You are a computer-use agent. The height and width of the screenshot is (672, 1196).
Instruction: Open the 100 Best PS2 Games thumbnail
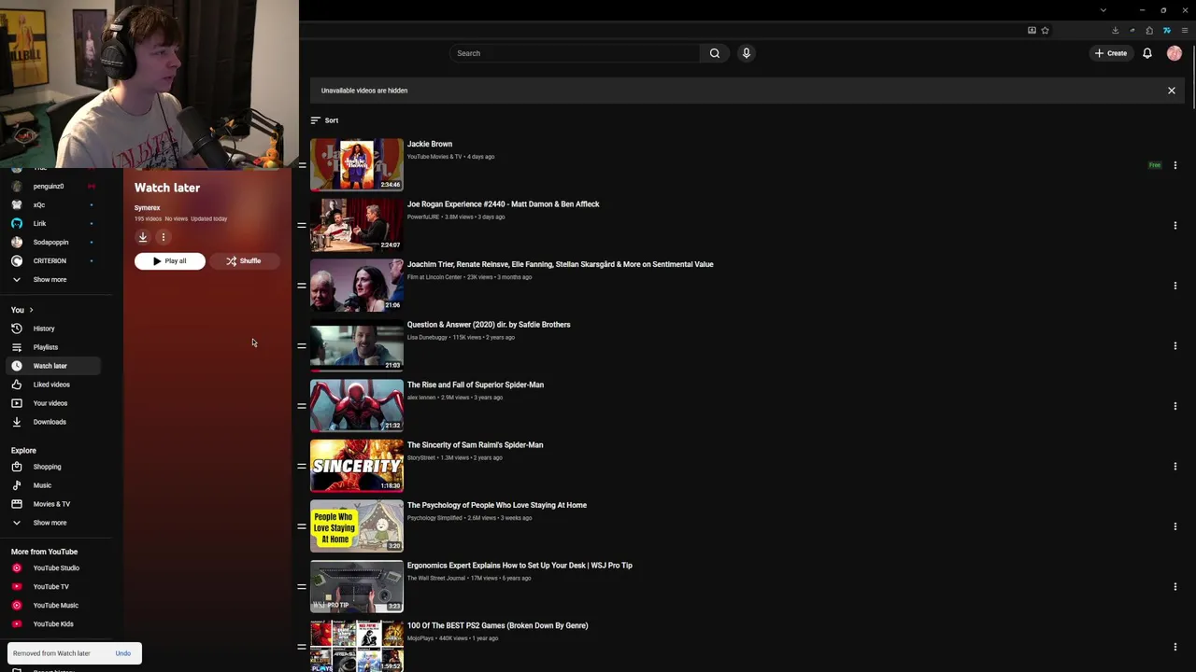point(357,646)
